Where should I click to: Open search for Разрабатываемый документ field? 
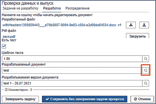(x=146, y=70)
